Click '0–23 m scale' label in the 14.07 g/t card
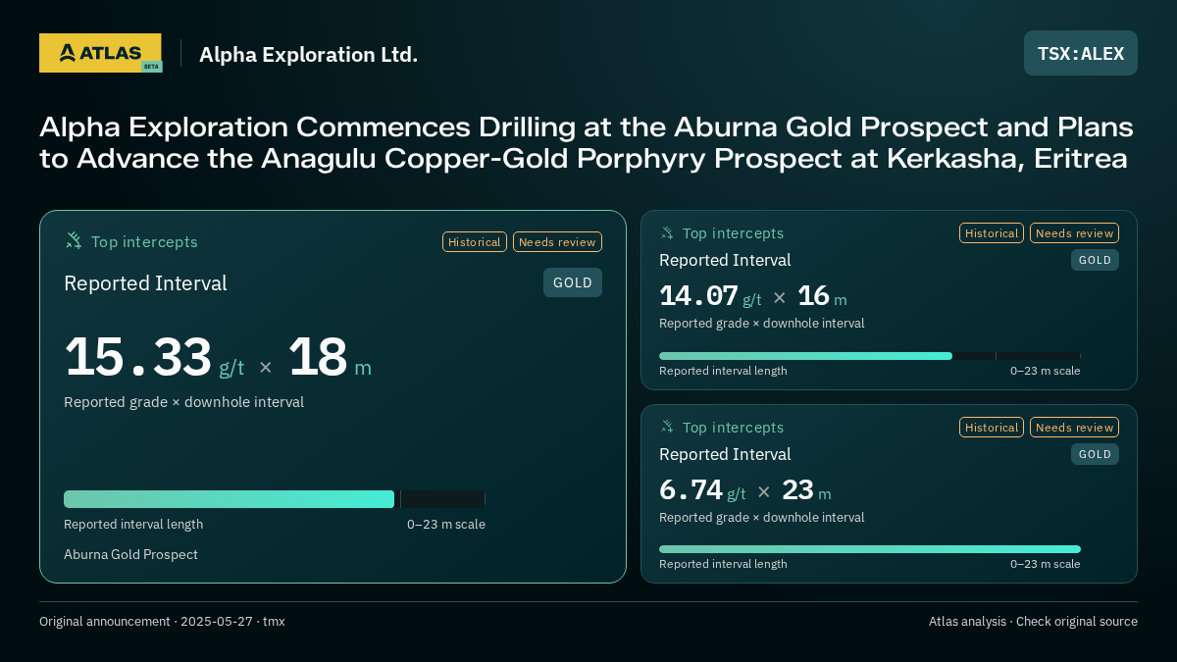 pos(1046,371)
